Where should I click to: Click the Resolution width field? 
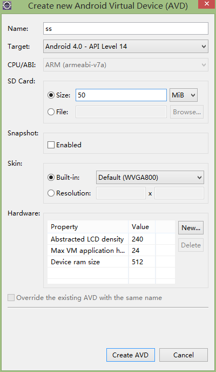121,193
